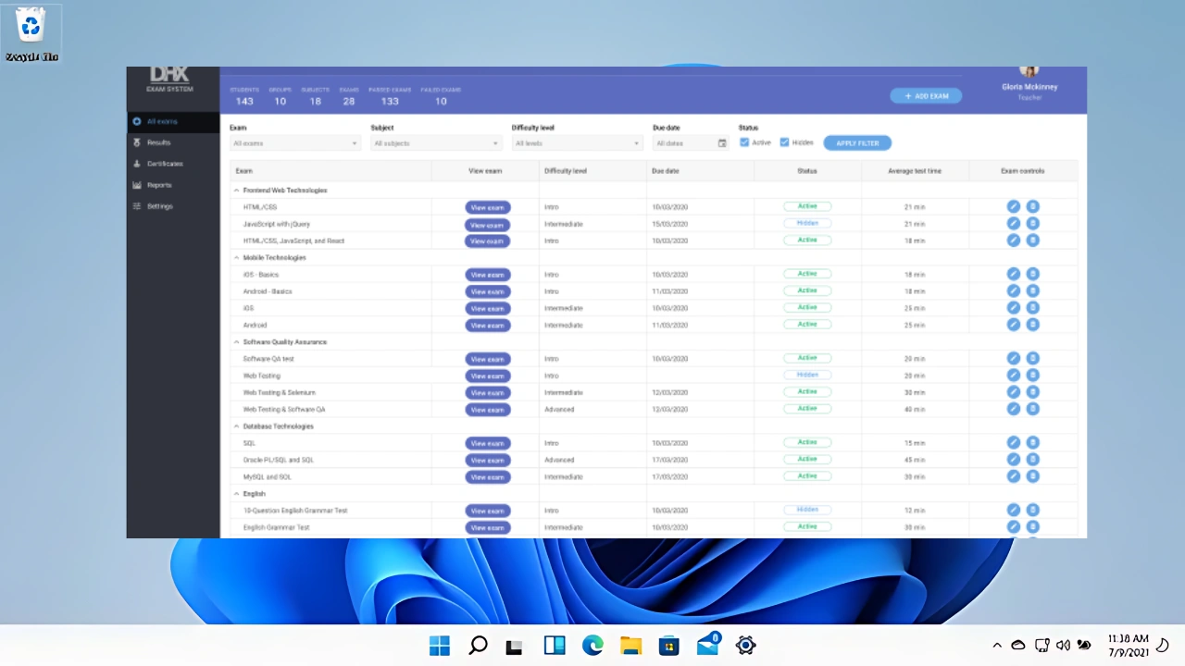
Task: Open Microsoft Store from taskbar
Action: (668, 646)
